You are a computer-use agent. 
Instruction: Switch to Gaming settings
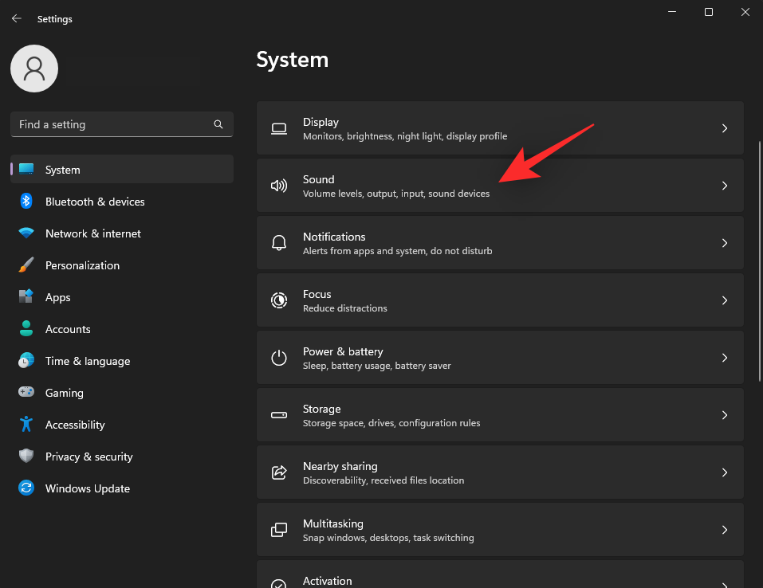click(x=64, y=393)
